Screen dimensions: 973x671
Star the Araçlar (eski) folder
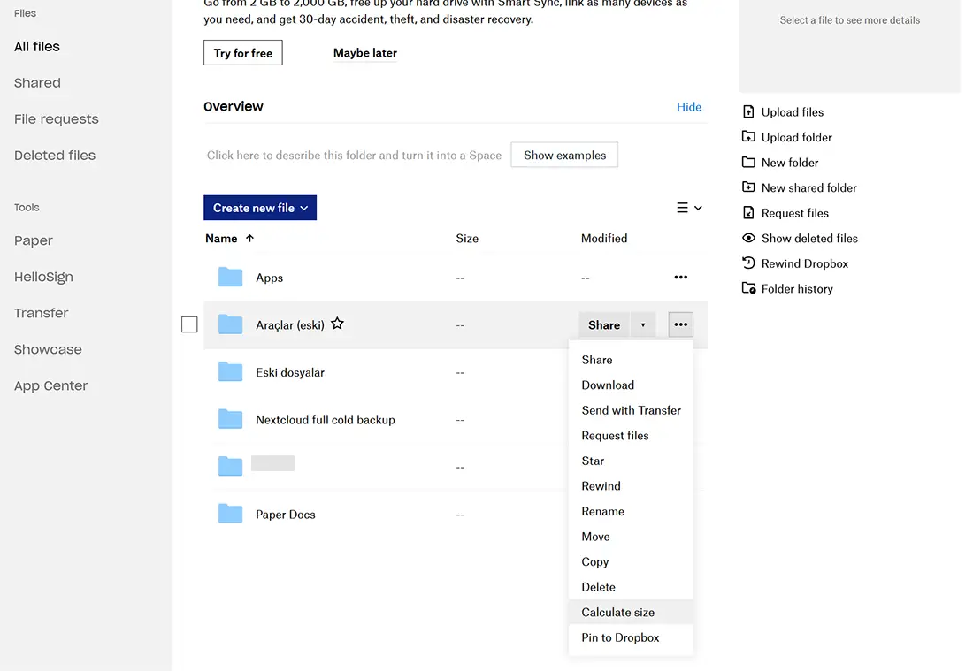(x=337, y=324)
